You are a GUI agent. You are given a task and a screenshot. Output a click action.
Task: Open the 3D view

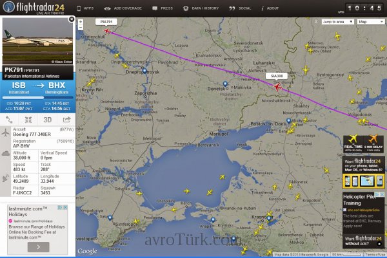coord(47,120)
